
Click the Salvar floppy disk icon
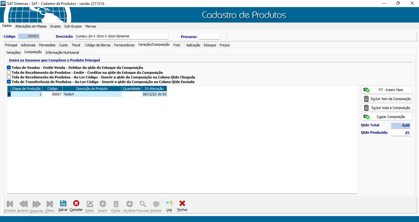[x=63, y=203]
